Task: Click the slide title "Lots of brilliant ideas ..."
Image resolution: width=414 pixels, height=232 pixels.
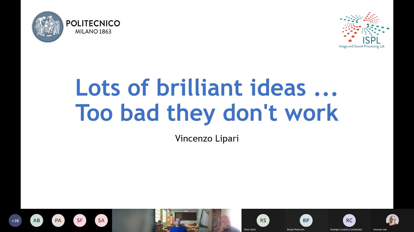Action: (x=207, y=88)
